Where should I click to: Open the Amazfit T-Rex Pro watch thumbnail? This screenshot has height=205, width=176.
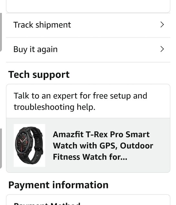tap(30, 145)
